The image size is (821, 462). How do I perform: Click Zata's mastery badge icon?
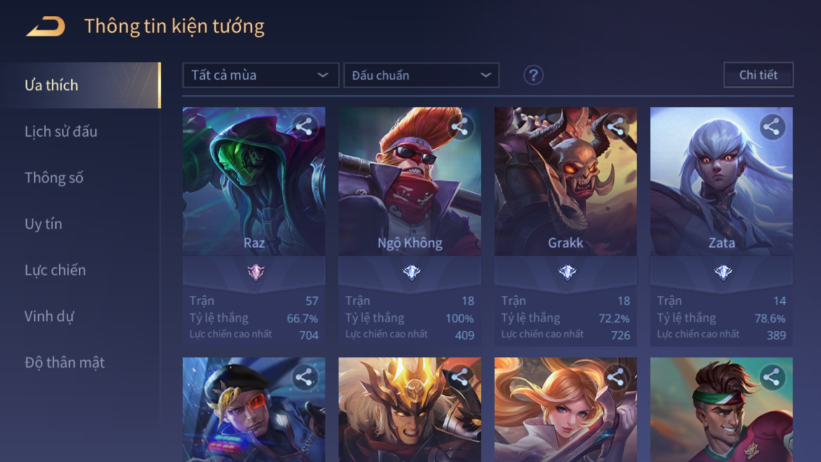click(x=722, y=272)
